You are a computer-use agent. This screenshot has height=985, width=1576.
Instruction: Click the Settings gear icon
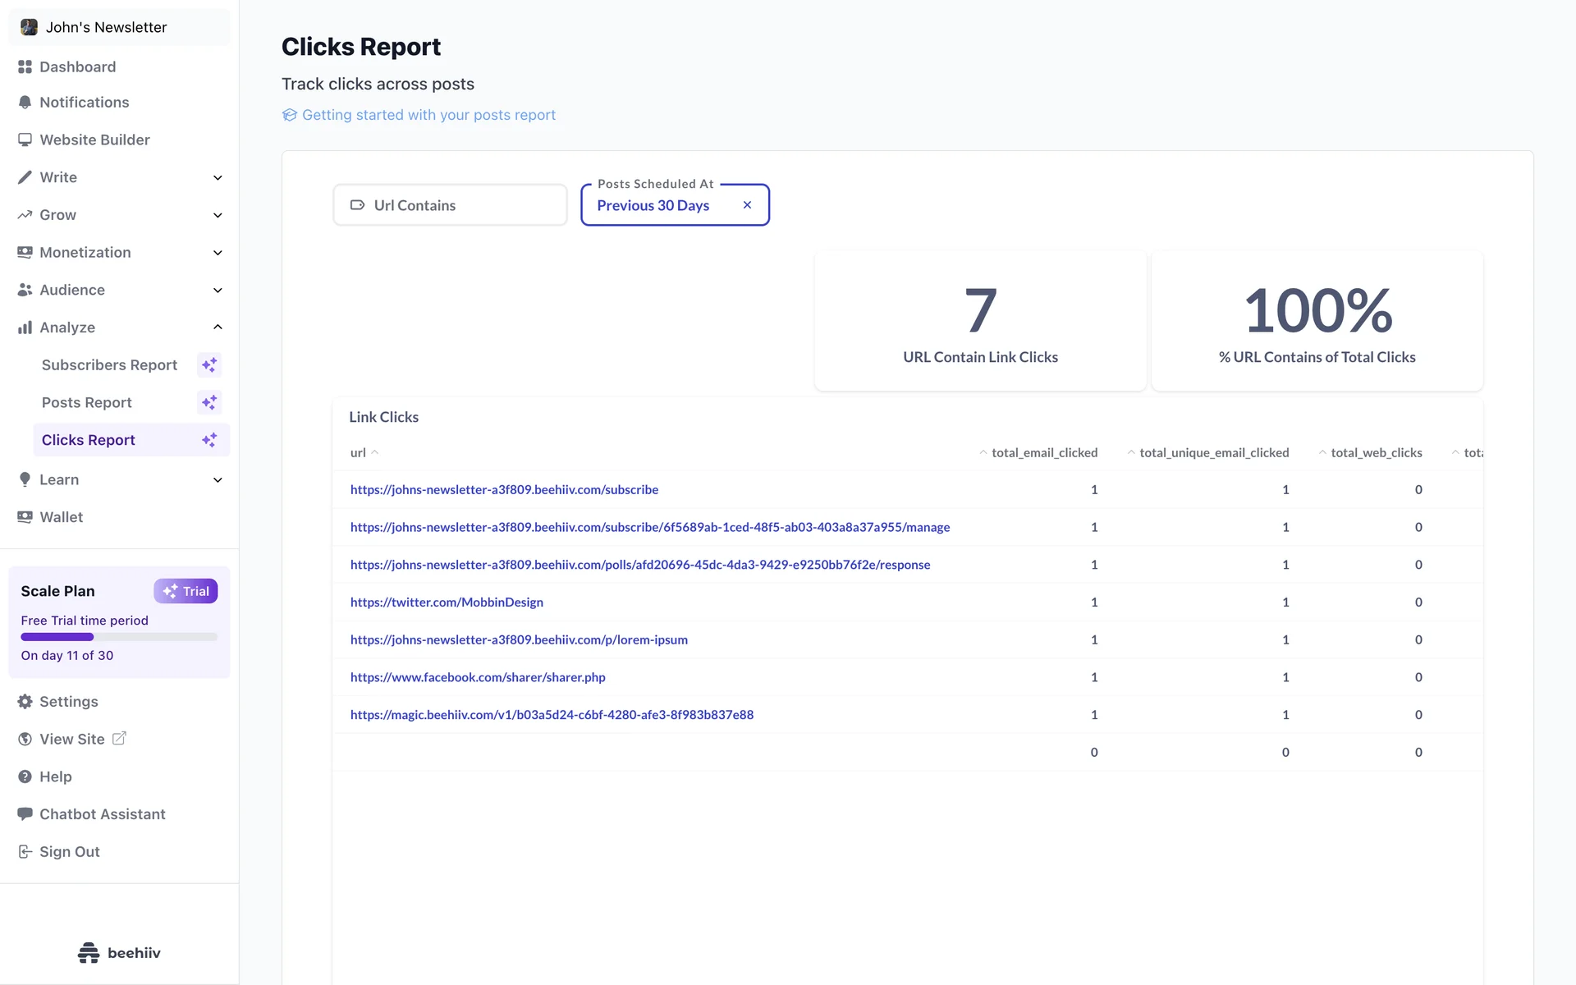pyautogui.click(x=25, y=702)
